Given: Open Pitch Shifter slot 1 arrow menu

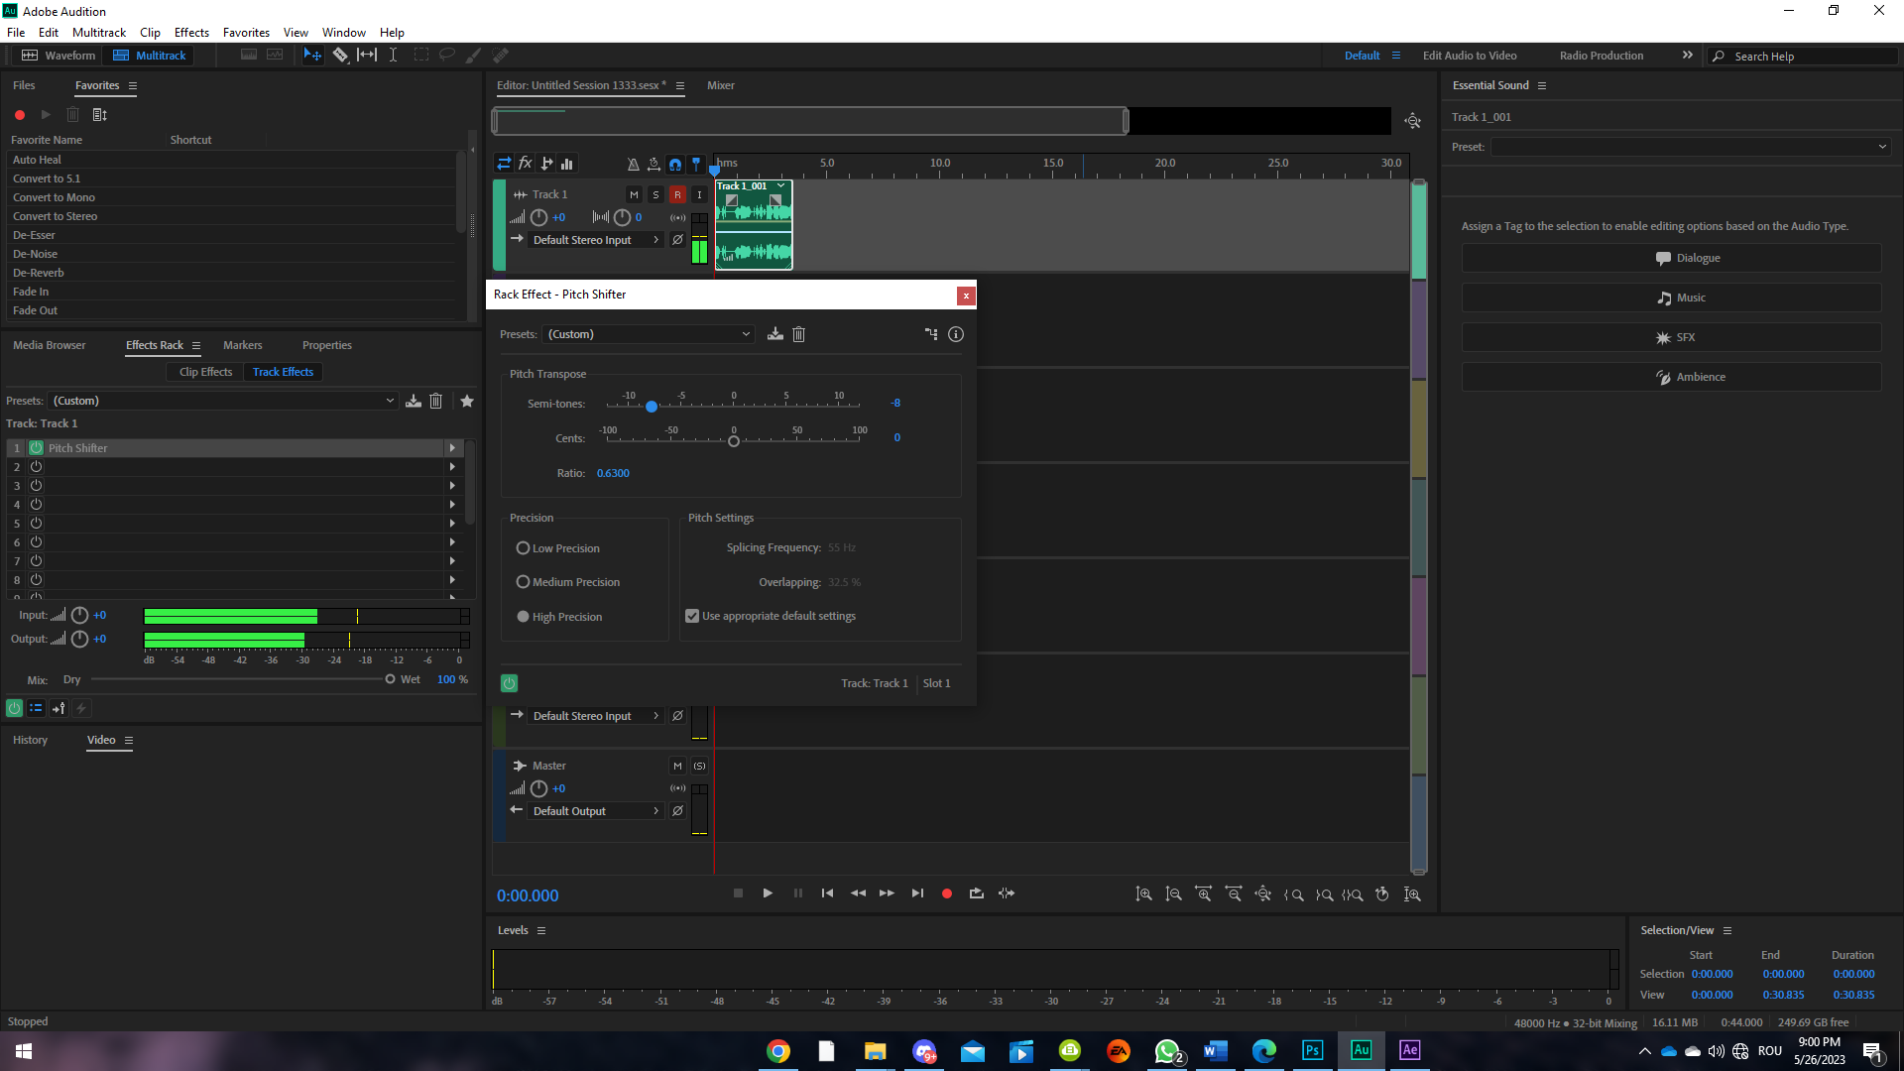Looking at the screenshot, I should [x=452, y=448].
